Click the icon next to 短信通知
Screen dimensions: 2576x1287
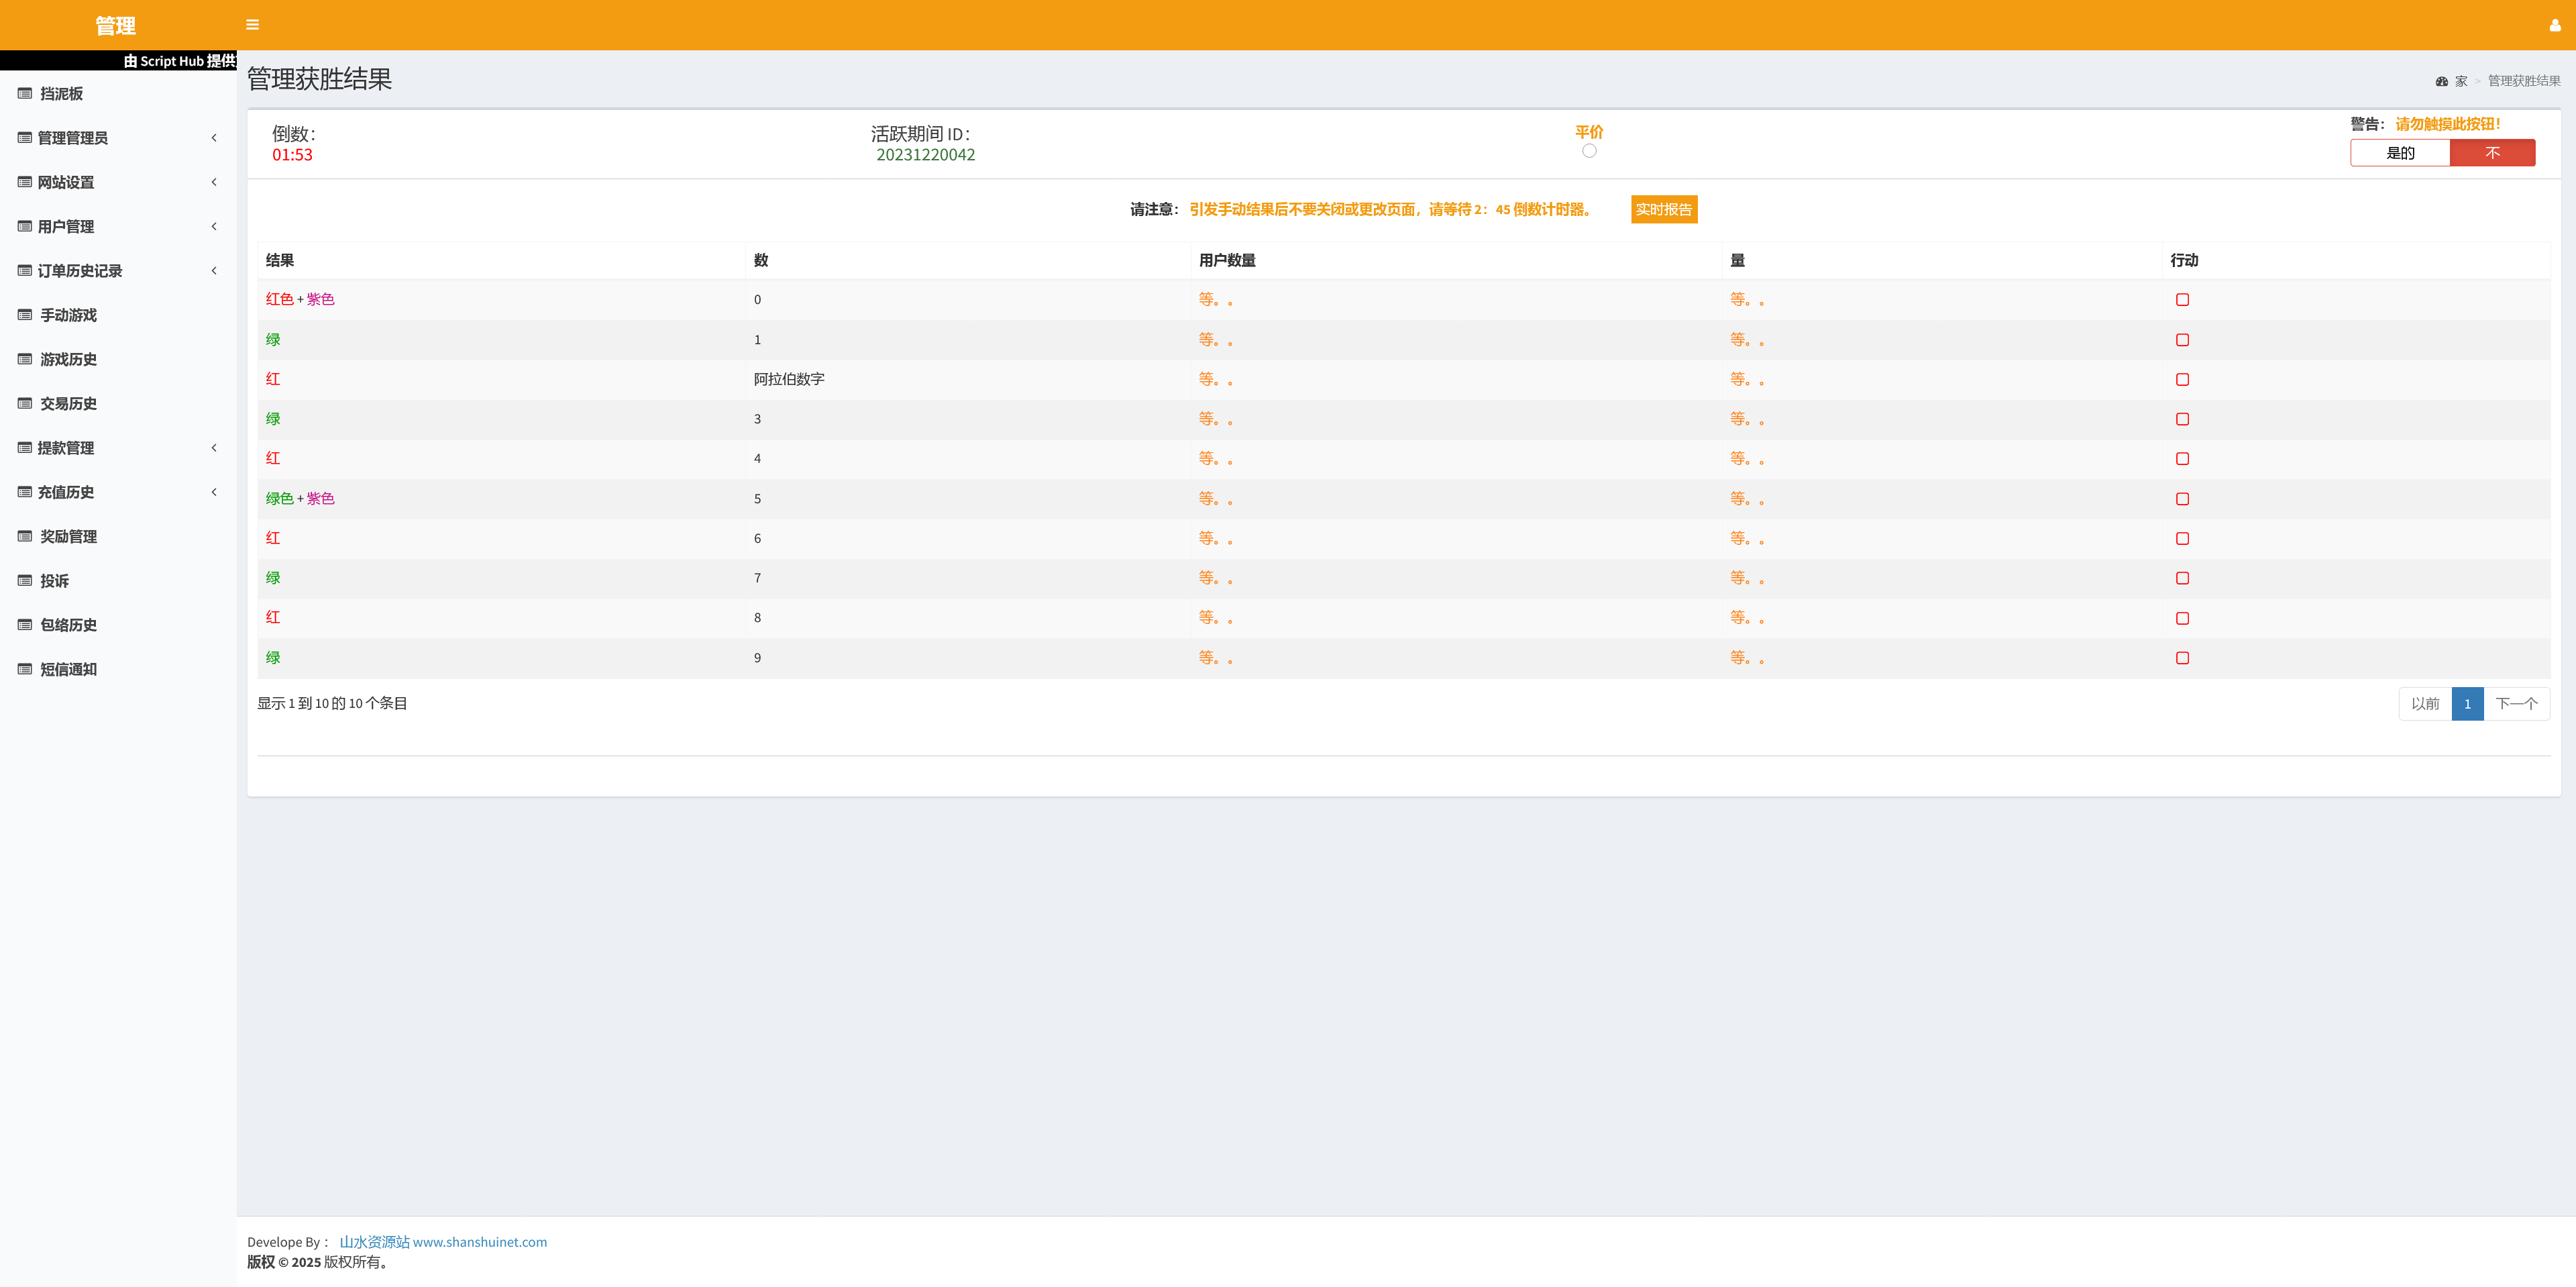tap(25, 669)
